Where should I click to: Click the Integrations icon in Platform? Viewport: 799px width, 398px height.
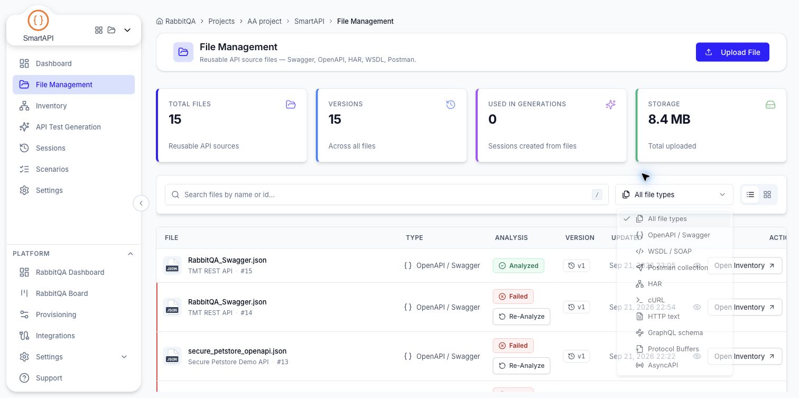click(24, 336)
